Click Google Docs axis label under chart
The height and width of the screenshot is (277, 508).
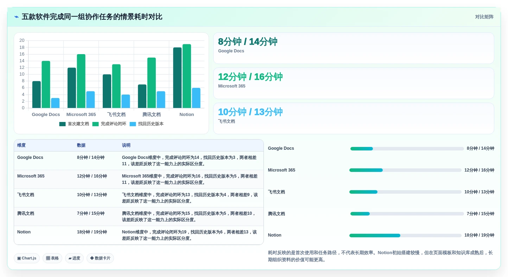tap(46, 115)
